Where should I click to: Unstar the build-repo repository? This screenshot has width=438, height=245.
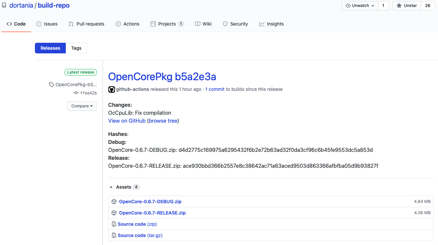point(407,6)
